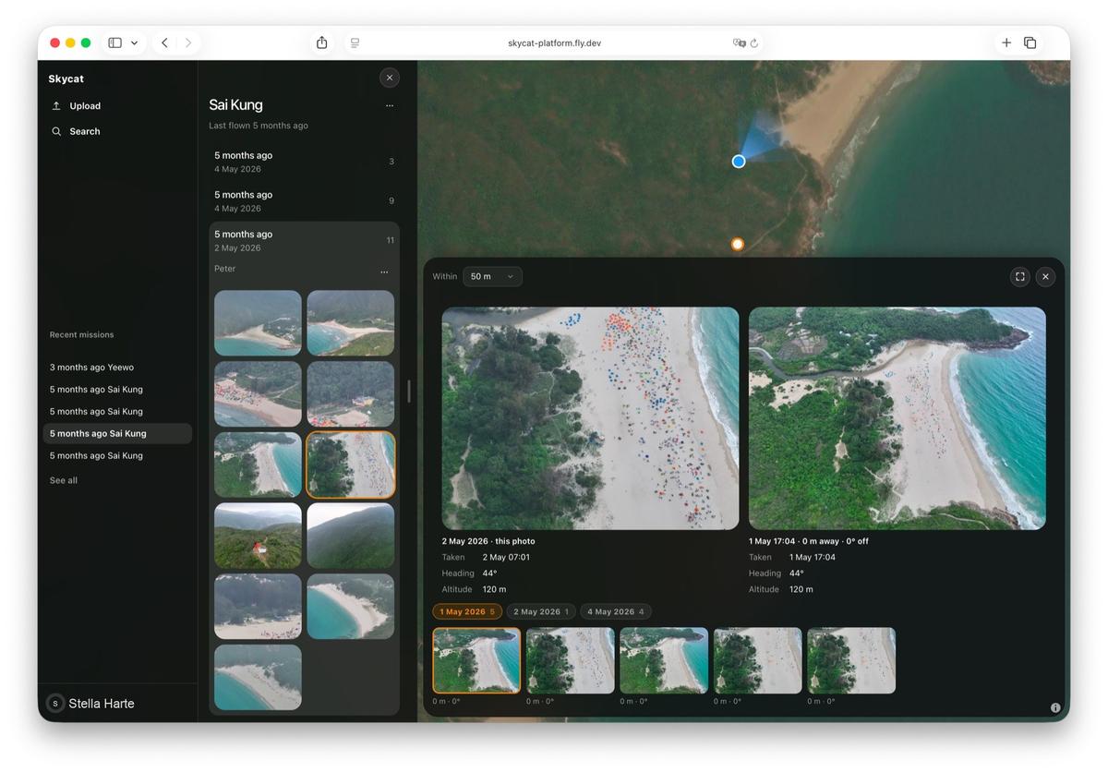
Task: Switch to the 2 May 2026 date chip
Action: 541,612
